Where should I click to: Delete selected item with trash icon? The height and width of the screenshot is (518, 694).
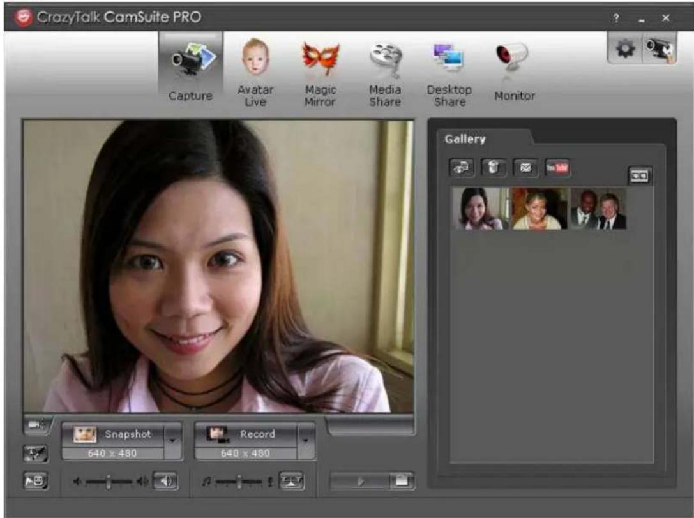pos(493,168)
